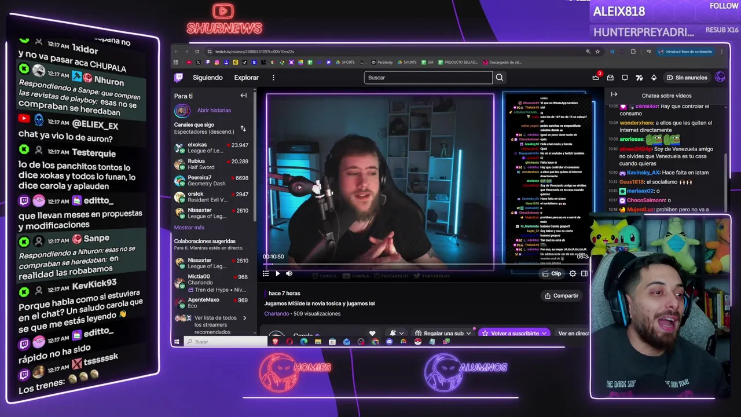This screenshot has width=741, height=417.
Task: Open AgenteMaxo suggested channel
Action: tap(211, 302)
